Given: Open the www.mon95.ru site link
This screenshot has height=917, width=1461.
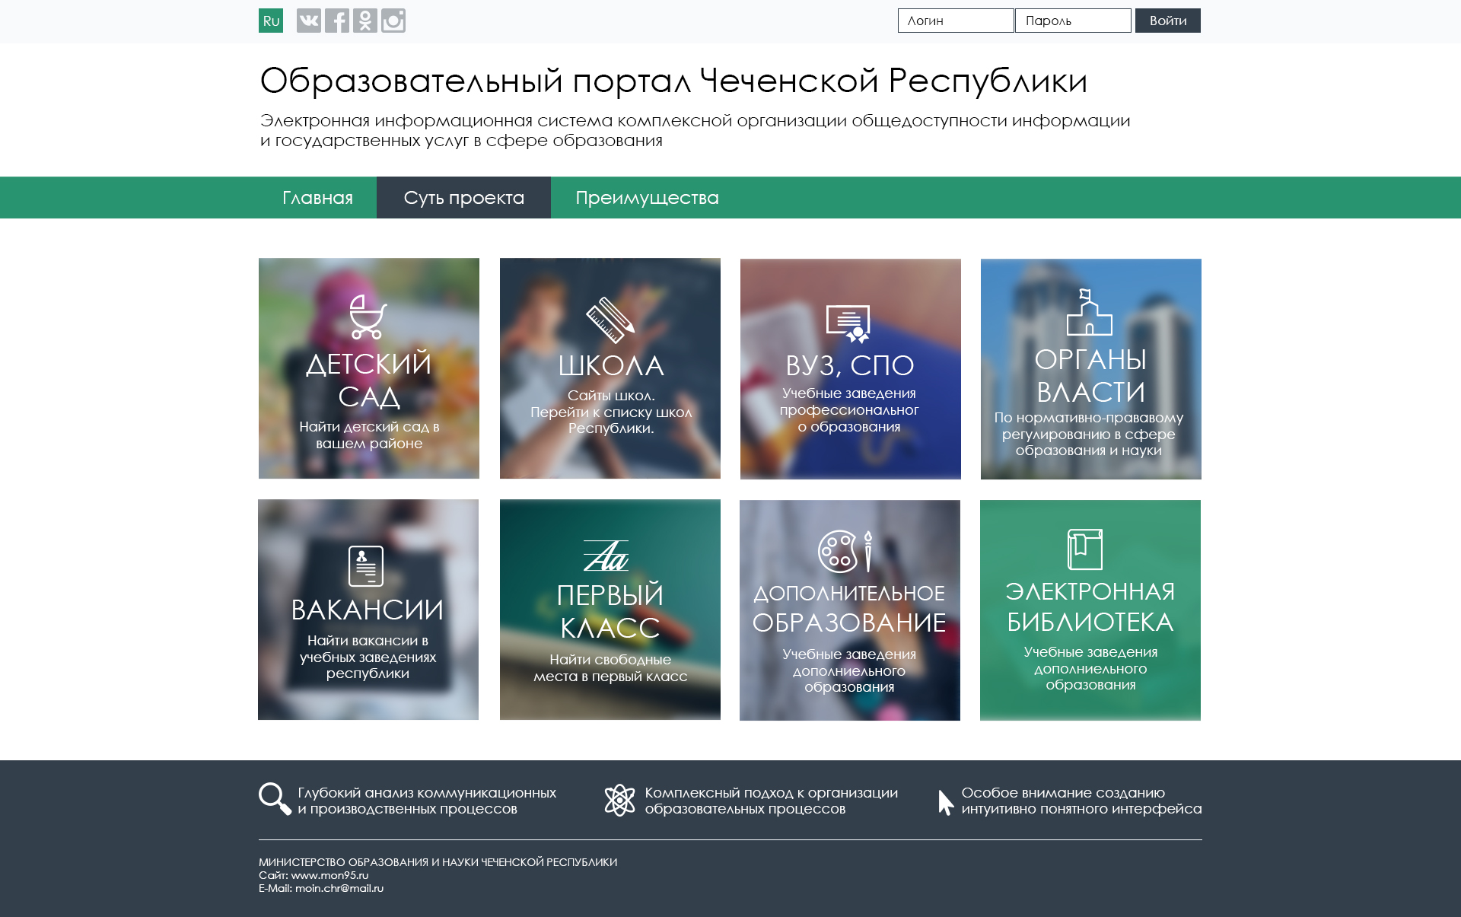Looking at the screenshot, I should (330, 875).
